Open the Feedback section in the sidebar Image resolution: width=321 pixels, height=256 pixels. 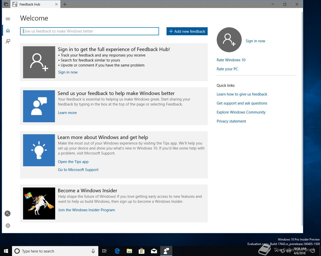pyautogui.click(x=8, y=41)
